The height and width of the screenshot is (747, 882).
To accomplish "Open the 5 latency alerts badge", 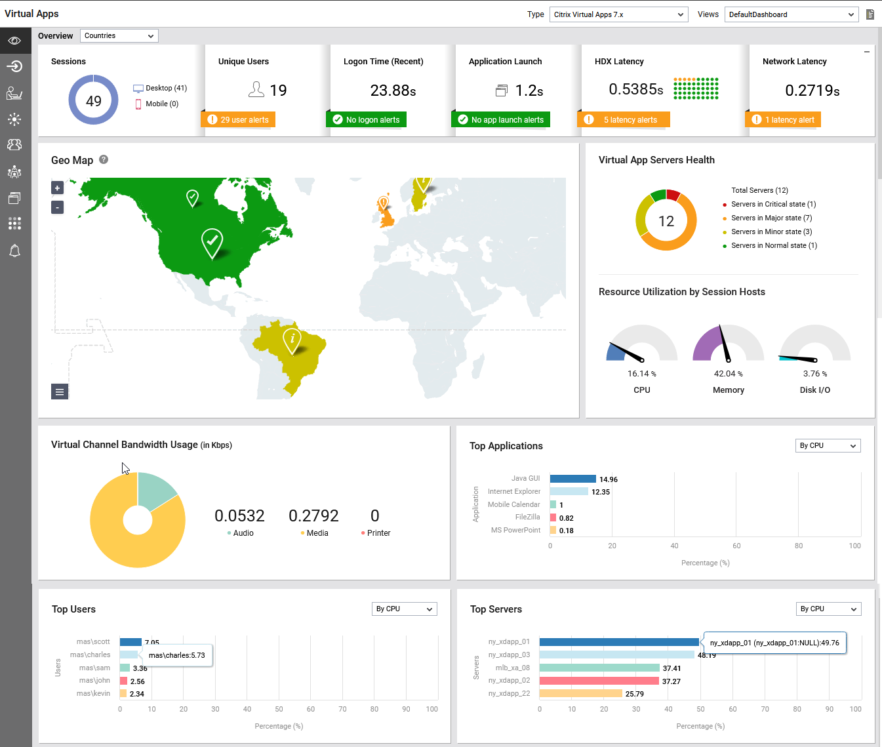I will pos(624,120).
